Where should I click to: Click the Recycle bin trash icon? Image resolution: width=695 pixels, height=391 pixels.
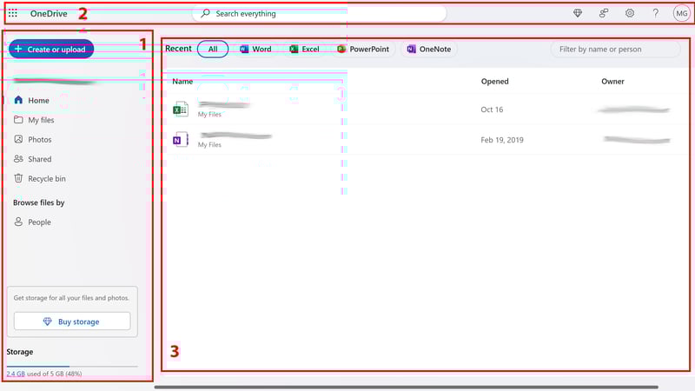[x=18, y=178]
